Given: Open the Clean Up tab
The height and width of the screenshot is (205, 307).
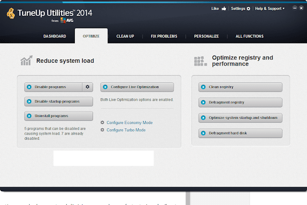Looking at the screenshot, I should click(125, 36).
